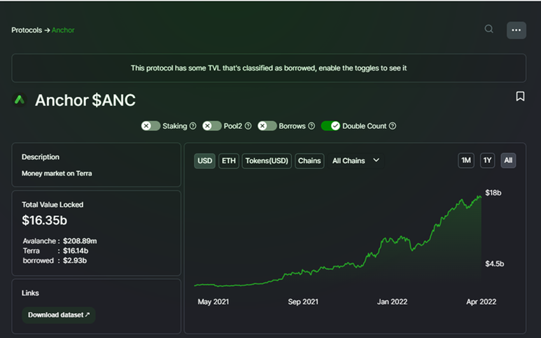Disable the Double Count toggle
The image size is (541, 338).
[330, 126]
